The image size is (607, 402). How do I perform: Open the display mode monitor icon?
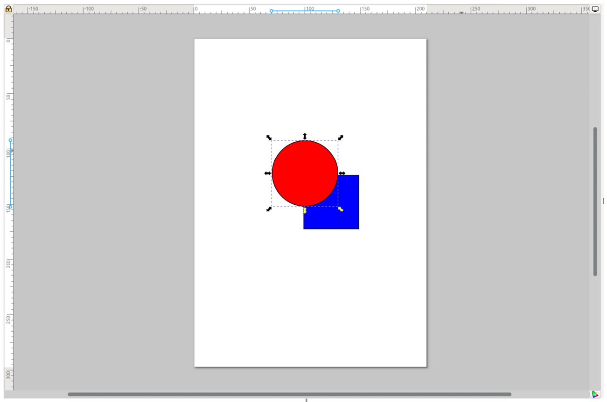(x=595, y=9)
